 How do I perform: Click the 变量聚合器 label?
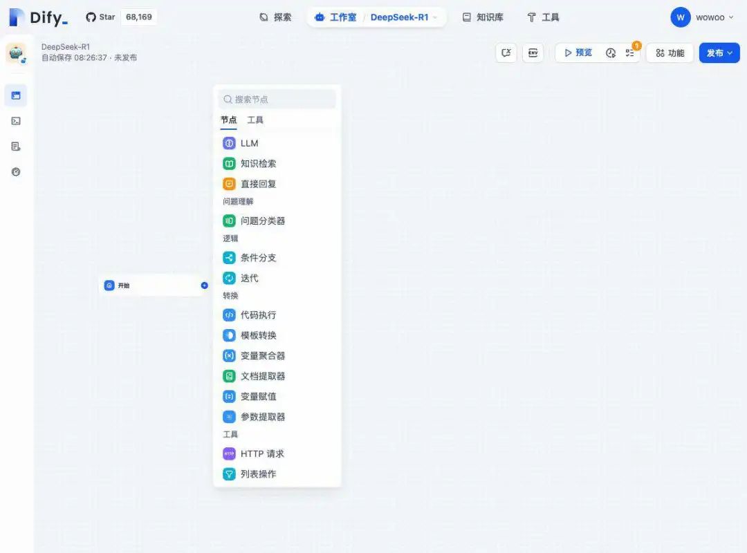tap(263, 355)
